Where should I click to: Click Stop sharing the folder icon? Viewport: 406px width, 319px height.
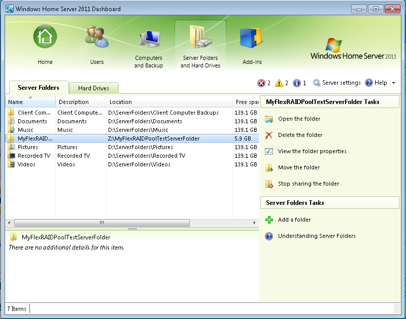pos(269,184)
